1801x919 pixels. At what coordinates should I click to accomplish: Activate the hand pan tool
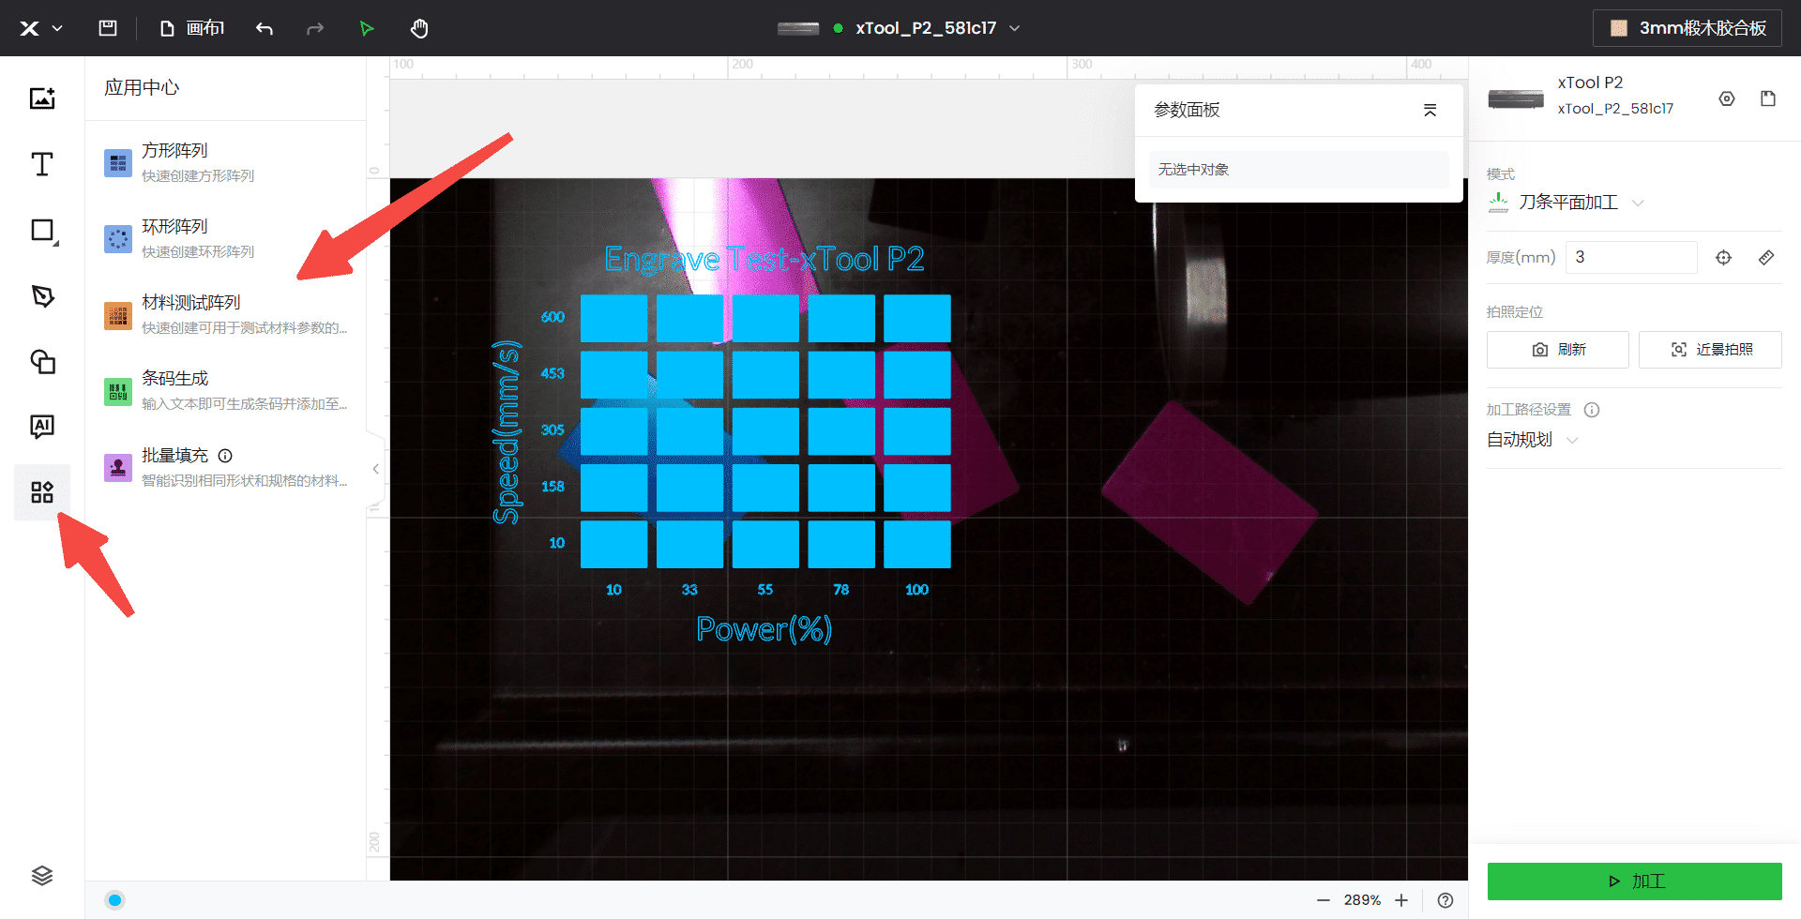419,28
